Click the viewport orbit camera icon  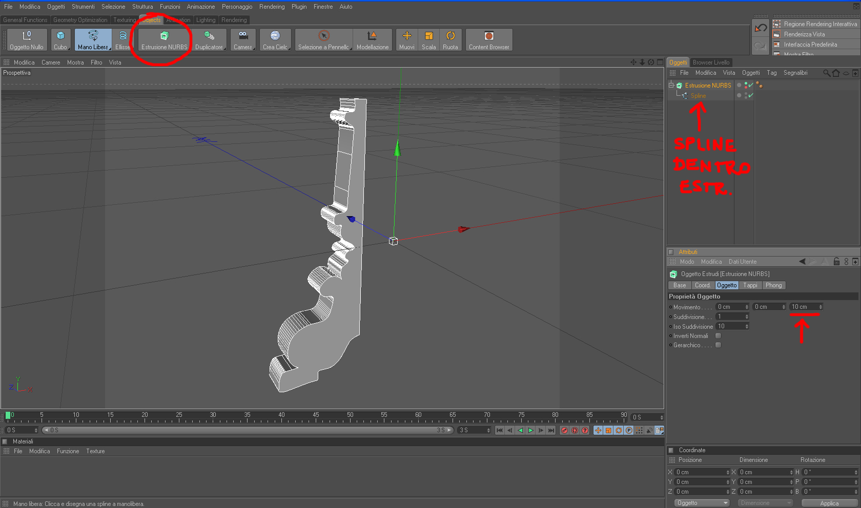651,62
